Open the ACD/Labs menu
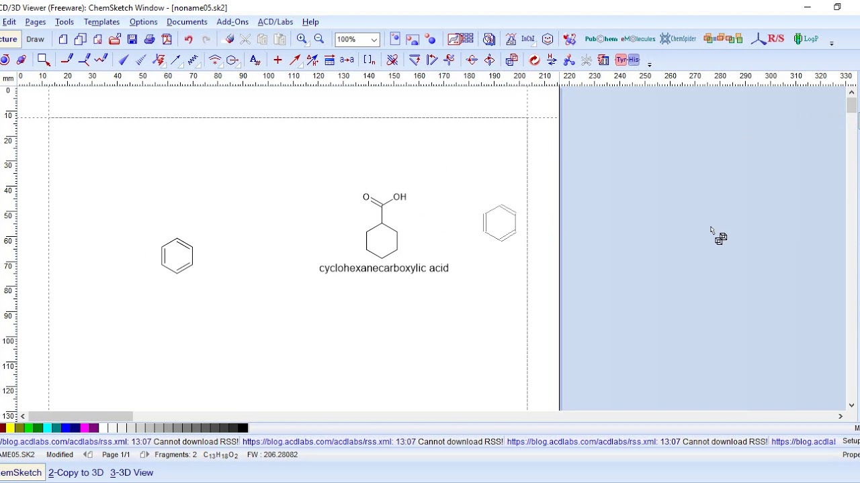 click(275, 22)
